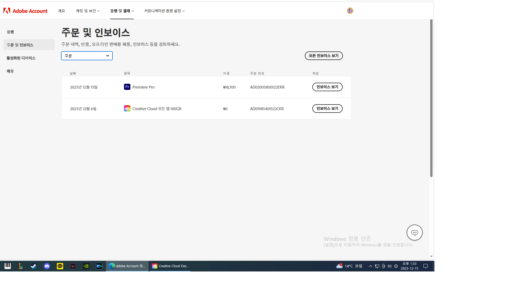View invoice for the Premiere Pro order
The width and height of the screenshot is (512, 288).
click(x=327, y=87)
